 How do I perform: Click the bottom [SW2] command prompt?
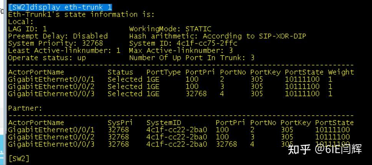[x=18, y=158]
